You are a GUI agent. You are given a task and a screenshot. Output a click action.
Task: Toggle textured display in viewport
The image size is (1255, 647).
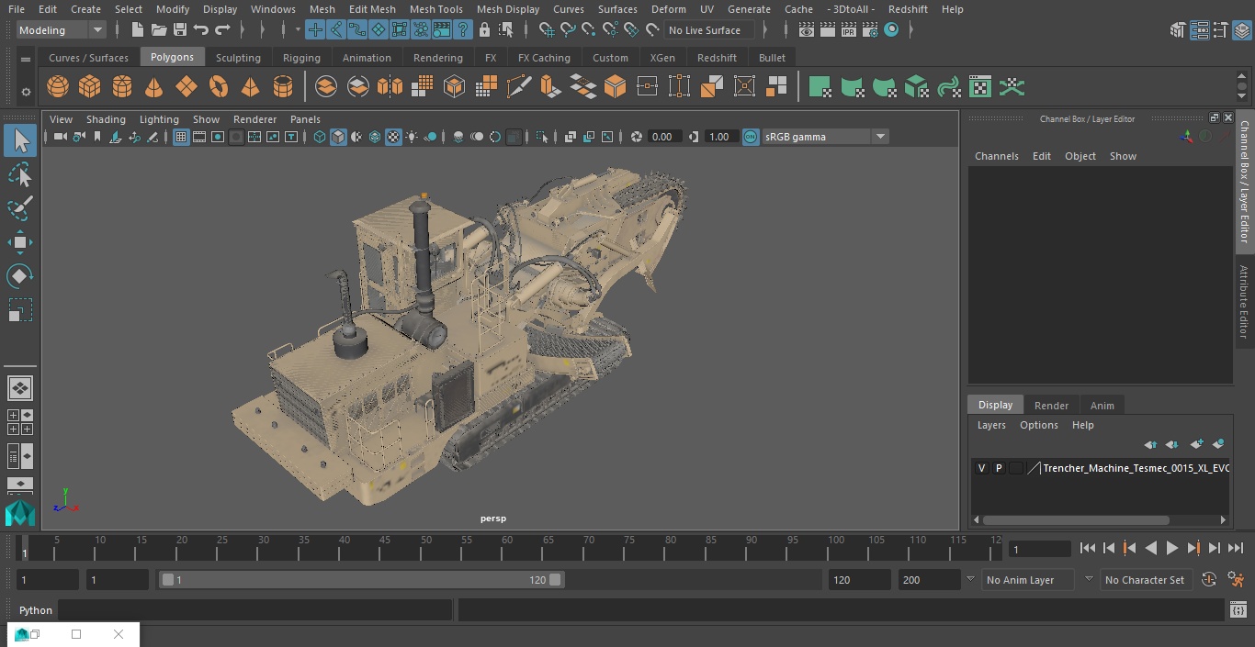tap(393, 137)
